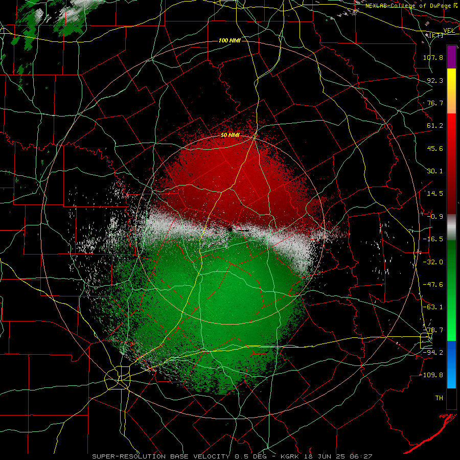This screenshot has width=460, height=460.
Task: Click the red segment of the color bar
Action: tap(451, 164)
